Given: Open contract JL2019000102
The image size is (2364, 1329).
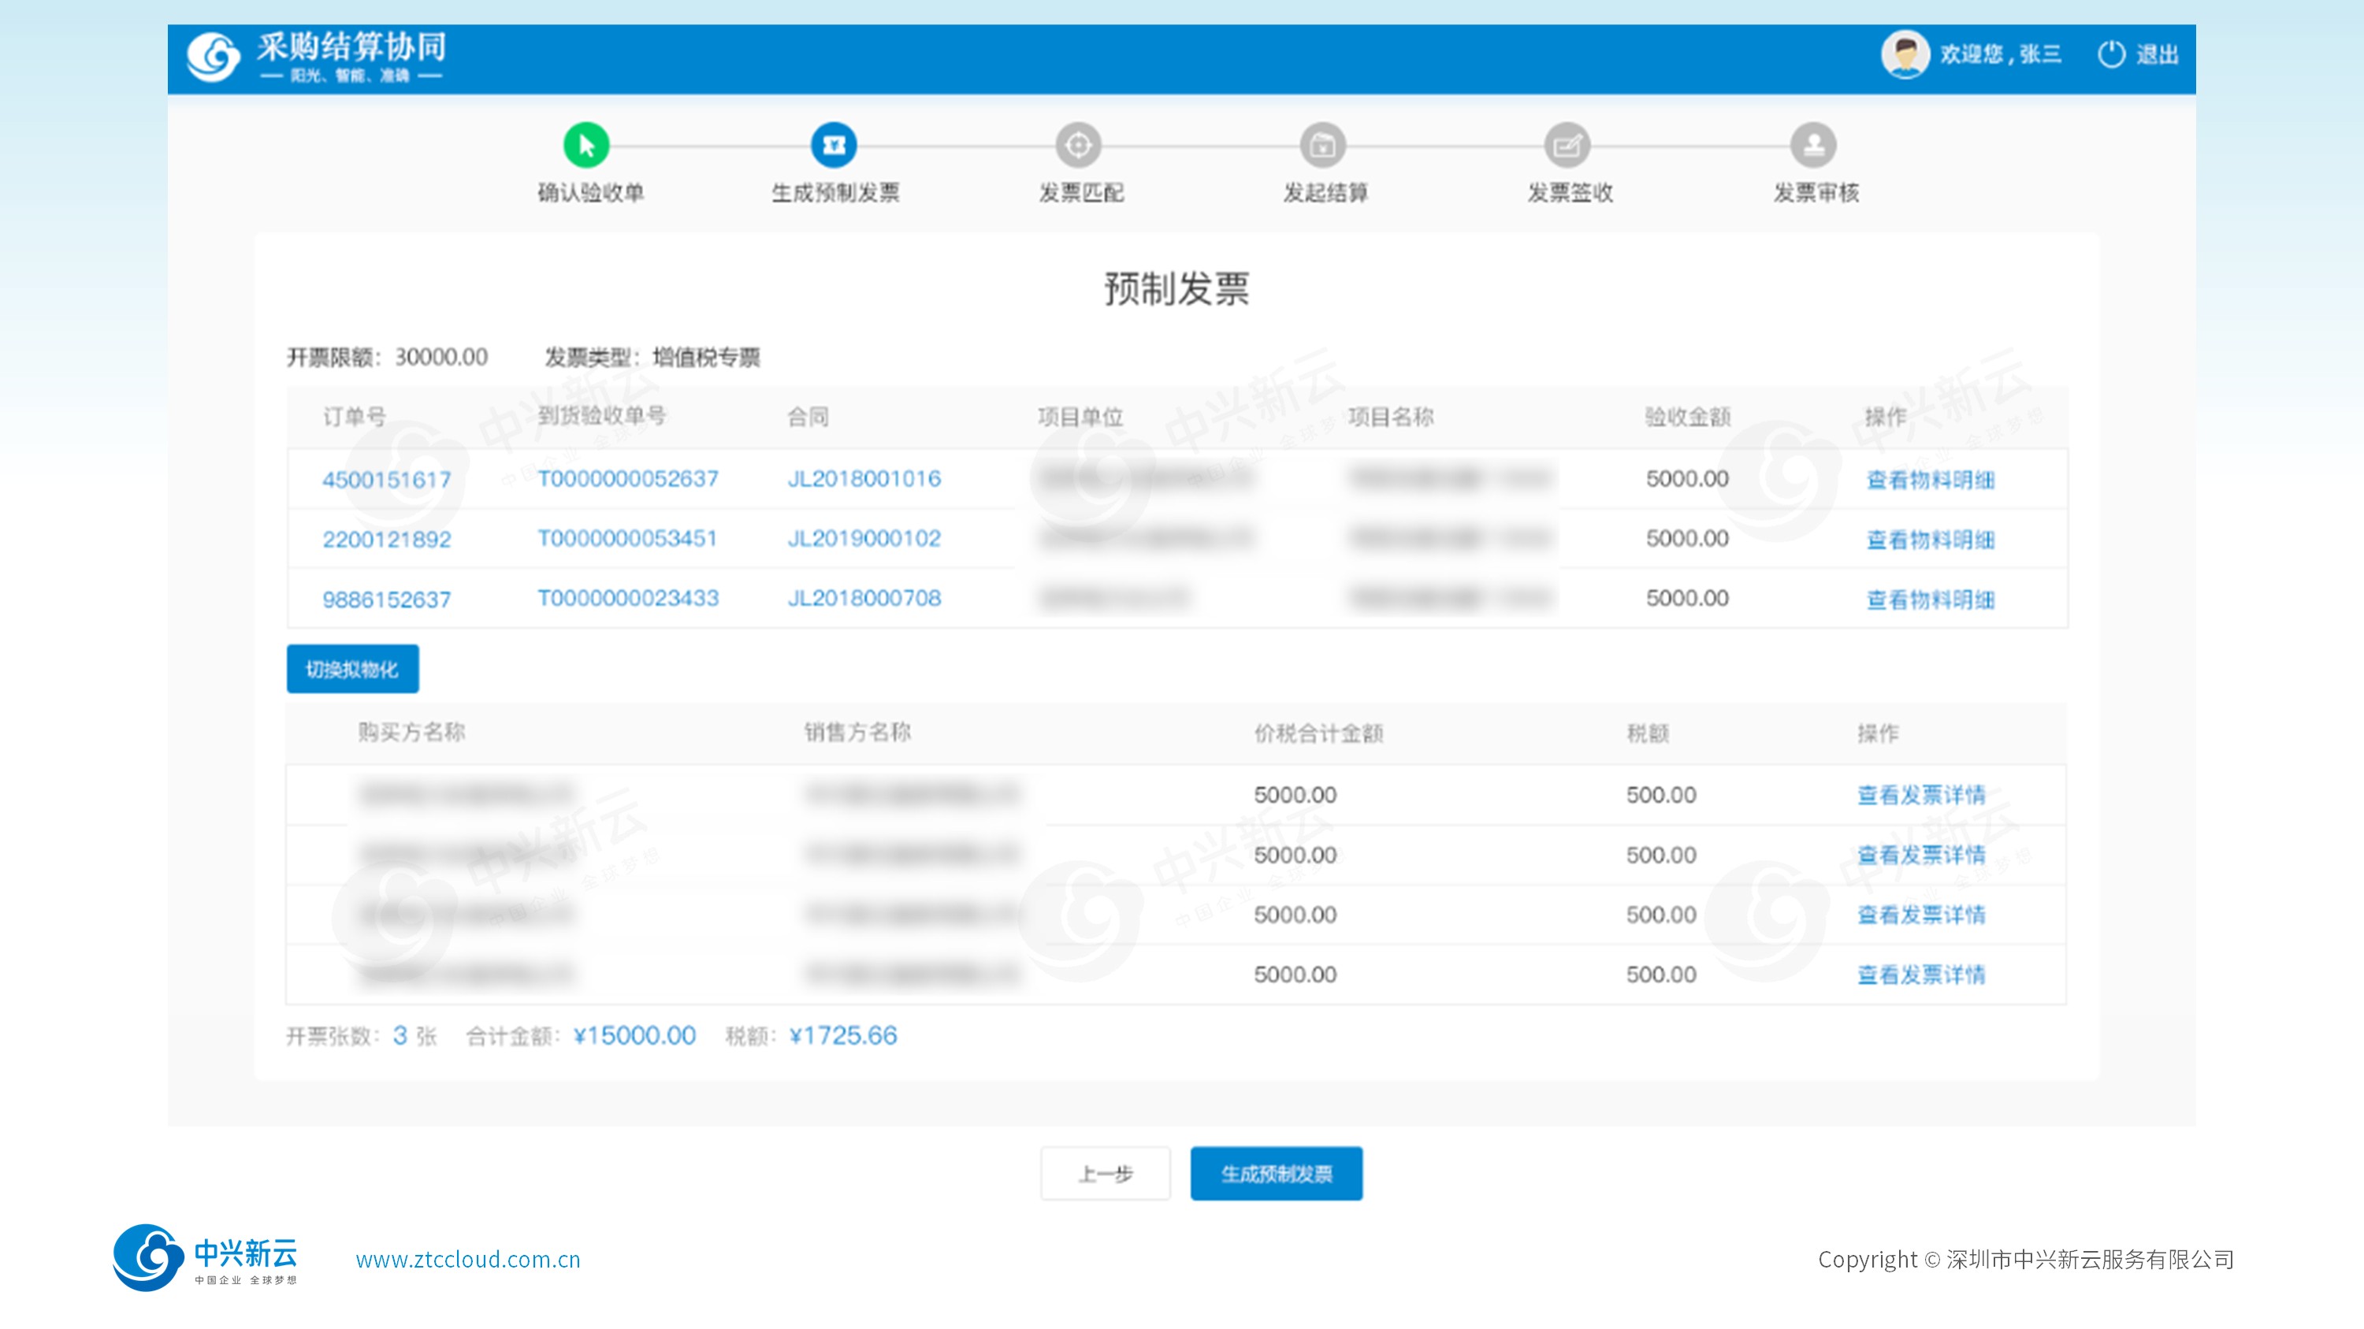Looking at the screenshot, I should click(864, 538).
